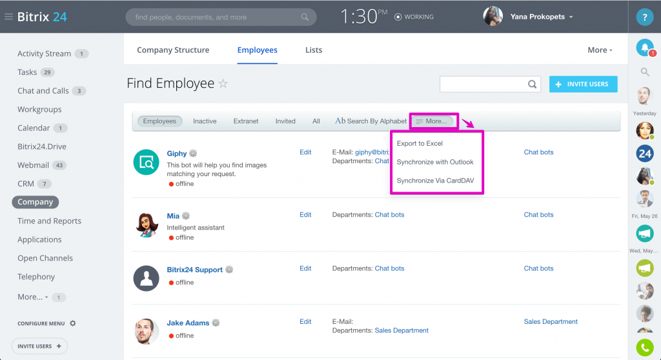Viewport: 661px width, 360px height.
Task: Switch to Company Structure tab
Action: [x=173, y=50]
